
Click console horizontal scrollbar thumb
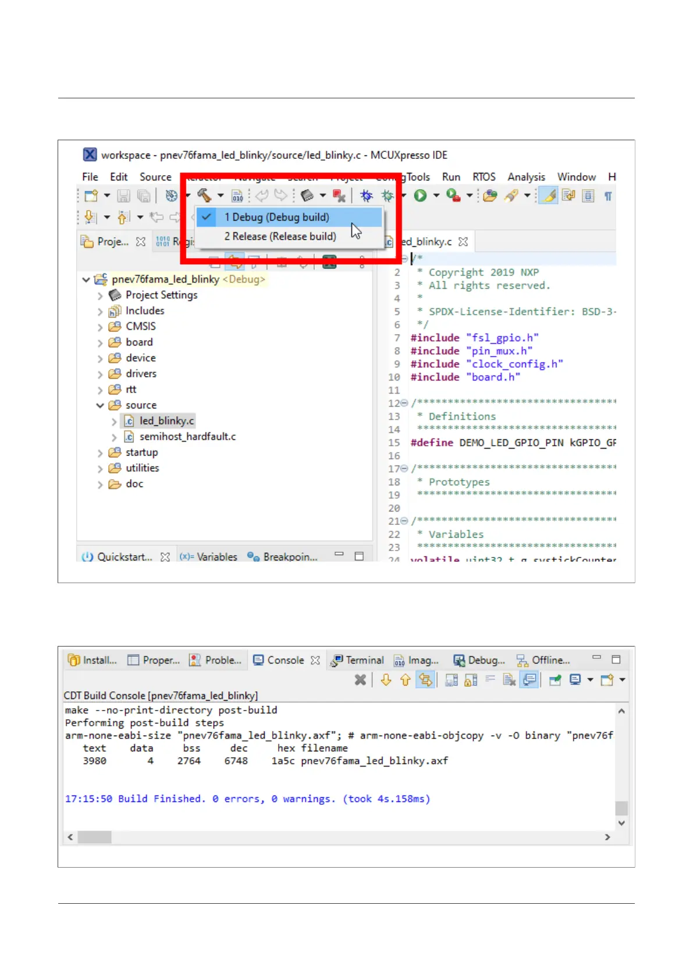click(x=94, y=837)
